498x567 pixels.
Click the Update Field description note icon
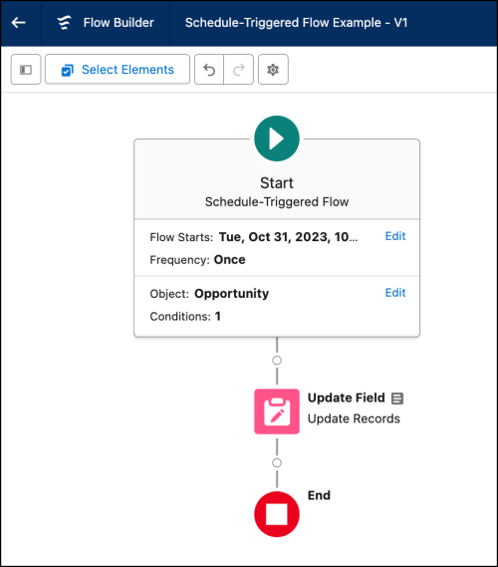pos(397,399)
